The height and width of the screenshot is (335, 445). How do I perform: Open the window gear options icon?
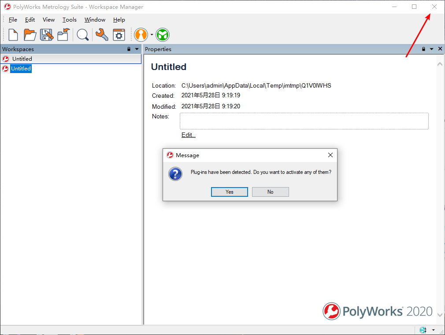(x=119, y=35)
